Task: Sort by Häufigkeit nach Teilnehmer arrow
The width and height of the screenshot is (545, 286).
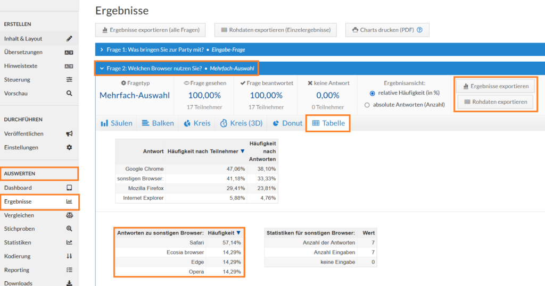Action: pos(243,152)
